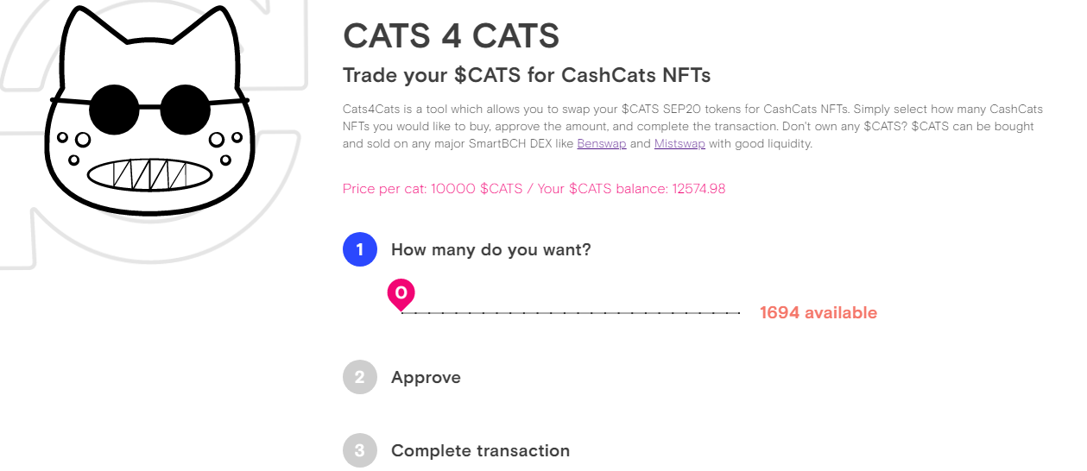Click the price and $CATS balance line

(534, 188)
